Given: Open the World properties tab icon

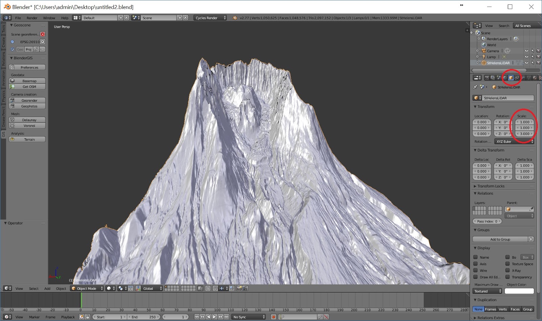Looking at the screenshot, I should point(505,78).
